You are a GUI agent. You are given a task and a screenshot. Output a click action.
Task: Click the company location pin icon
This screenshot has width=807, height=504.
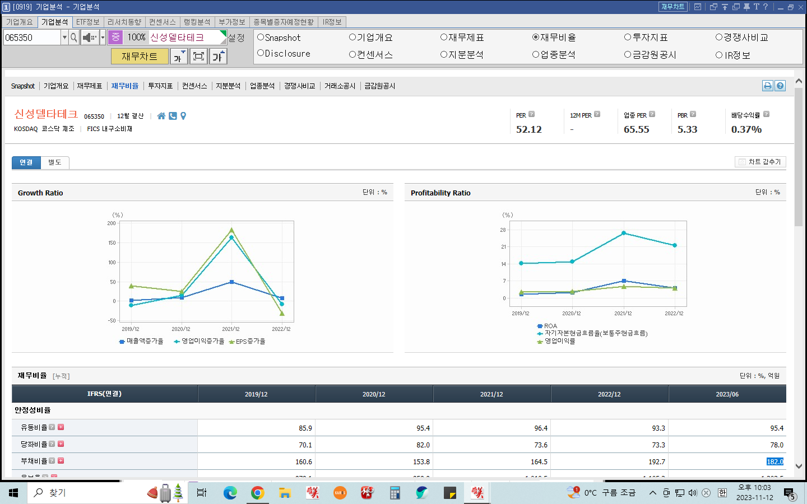point(183,116)
